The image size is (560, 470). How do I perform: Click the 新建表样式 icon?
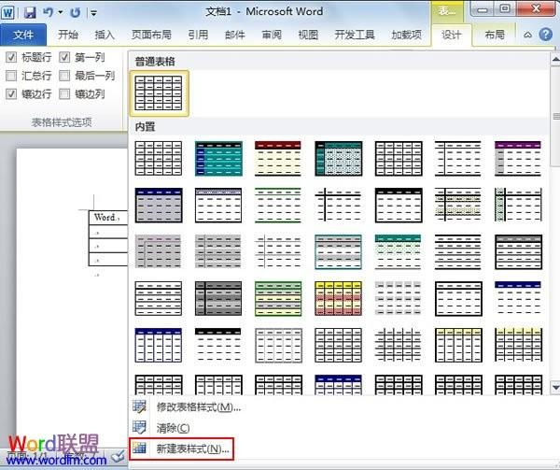140,449
